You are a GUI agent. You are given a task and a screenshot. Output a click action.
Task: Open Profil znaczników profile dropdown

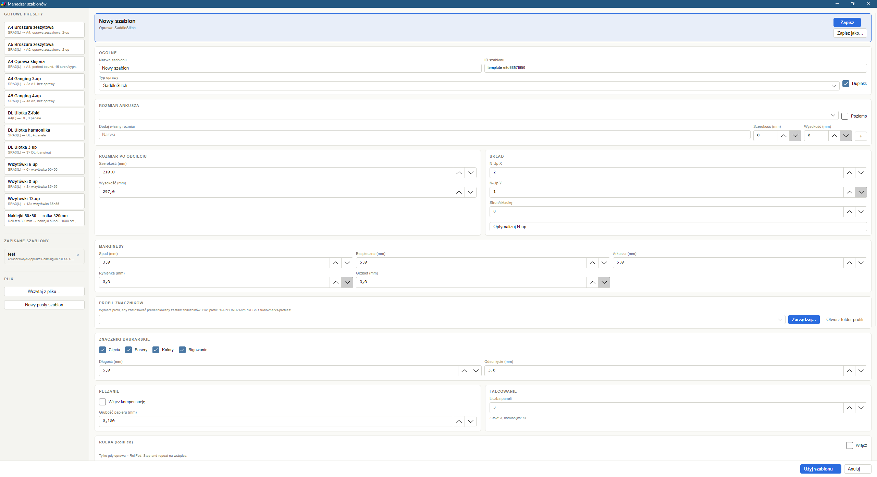click(442, 320)
